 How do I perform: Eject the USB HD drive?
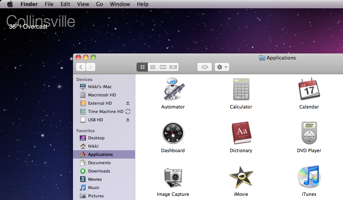click(x=128, y=120)
